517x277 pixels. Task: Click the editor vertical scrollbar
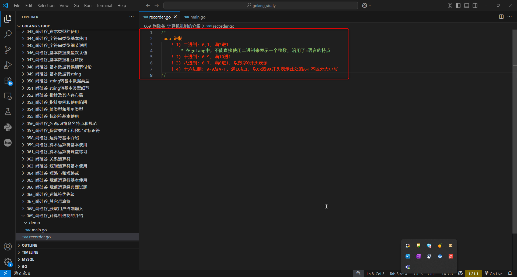pyautogui.click(x=515, y=132)
